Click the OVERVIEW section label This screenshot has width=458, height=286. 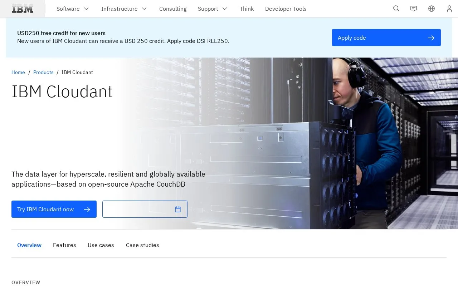click(26, 282)
